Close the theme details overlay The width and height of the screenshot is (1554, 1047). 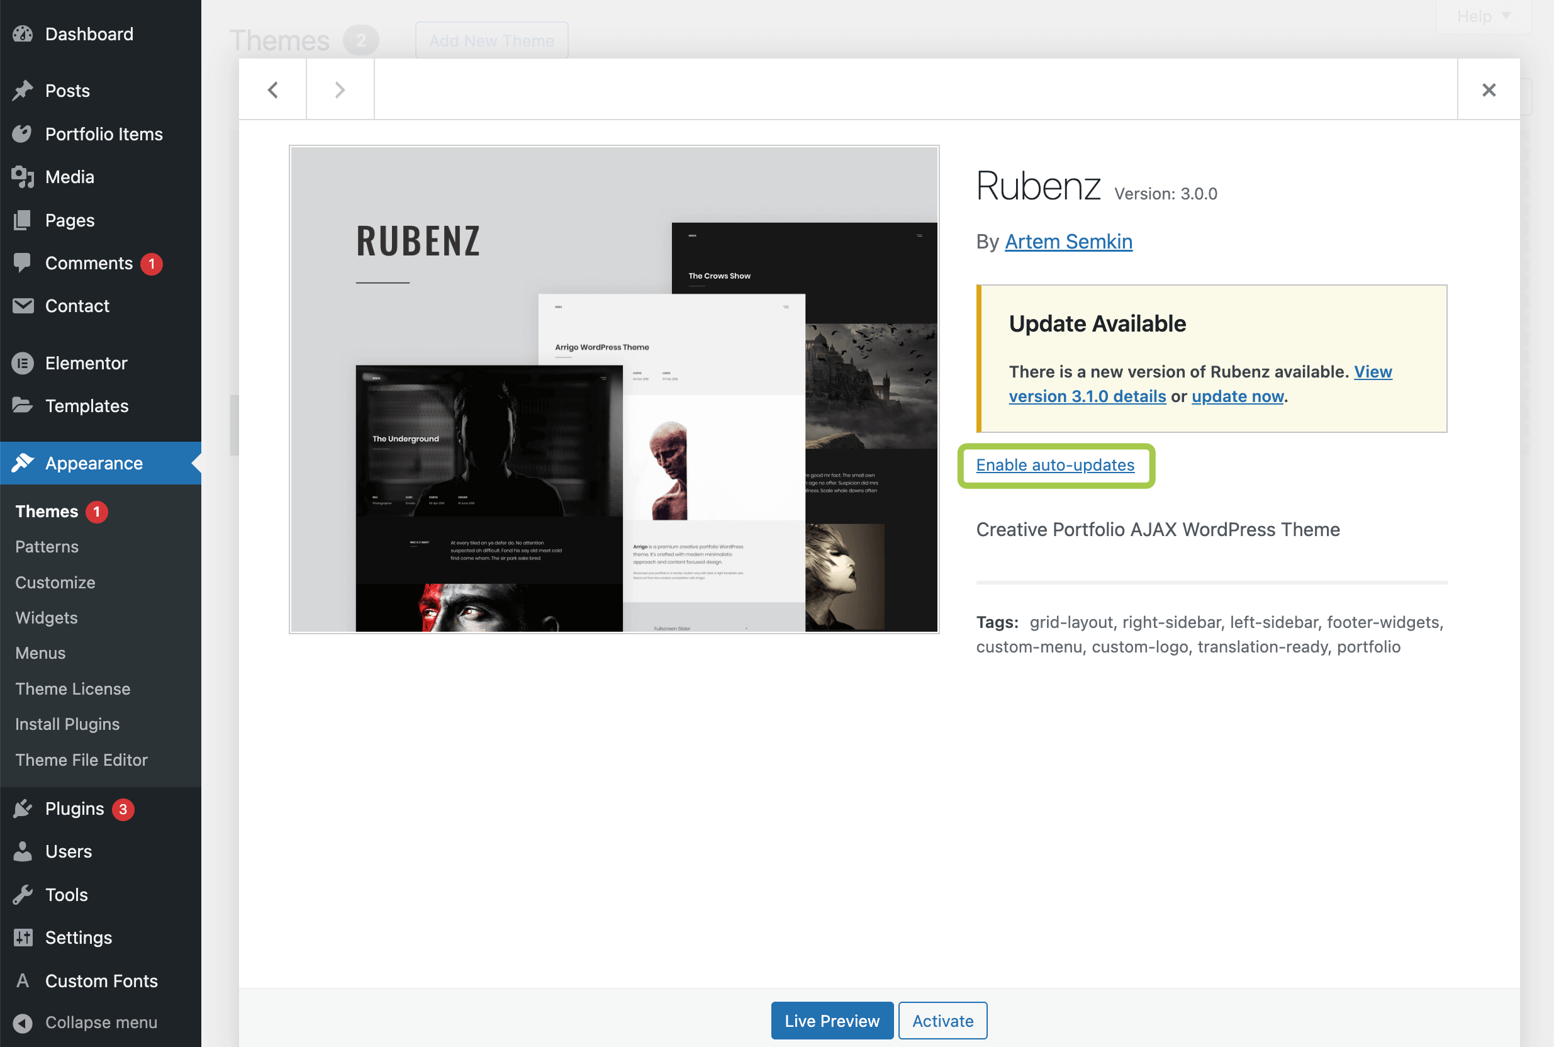click(x=1489, y=90)
